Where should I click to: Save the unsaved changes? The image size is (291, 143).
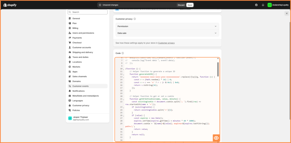pyautogui.click(x=190, y=5)
